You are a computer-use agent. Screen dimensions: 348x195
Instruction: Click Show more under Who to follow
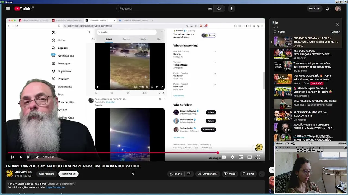pos(179,137)
